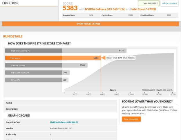The image size is (181, 140).
Task: Click the Physics Score value 11512
Action: (131, 15)
